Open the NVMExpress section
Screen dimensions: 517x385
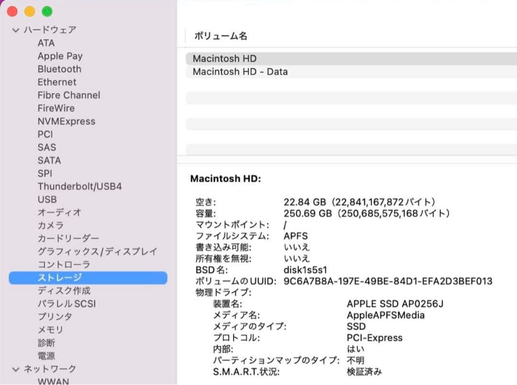click(66, 121)
